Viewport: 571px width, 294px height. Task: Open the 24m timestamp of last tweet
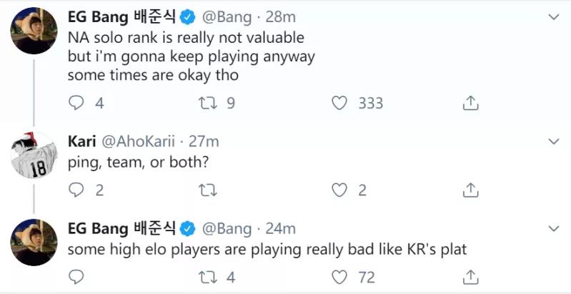click(x=280, y=229)
